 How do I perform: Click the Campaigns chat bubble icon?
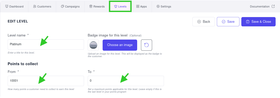coord(62,6)
